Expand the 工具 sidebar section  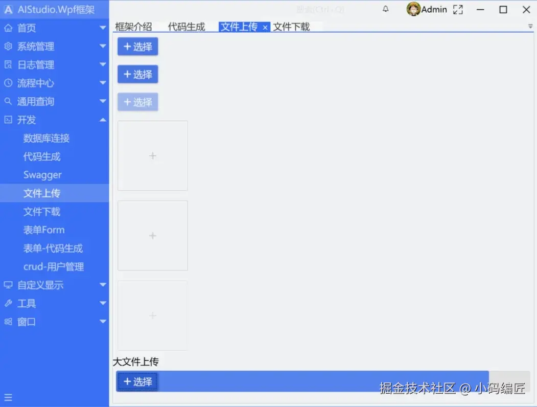click(x=103, y=303)
